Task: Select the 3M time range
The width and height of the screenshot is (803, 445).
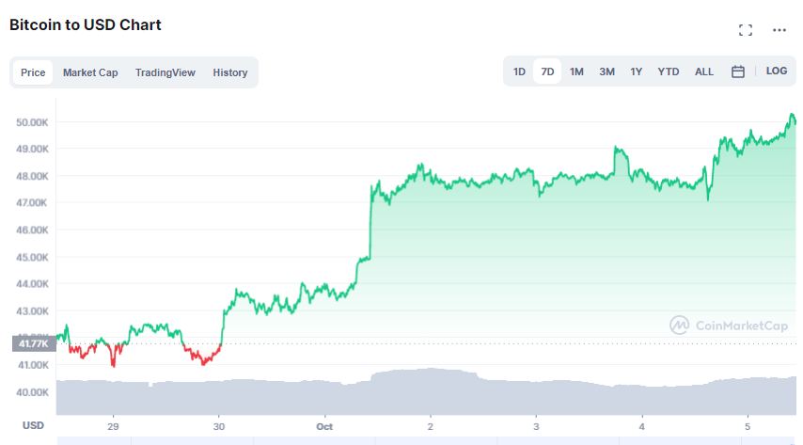Action: tap(607, 72)
